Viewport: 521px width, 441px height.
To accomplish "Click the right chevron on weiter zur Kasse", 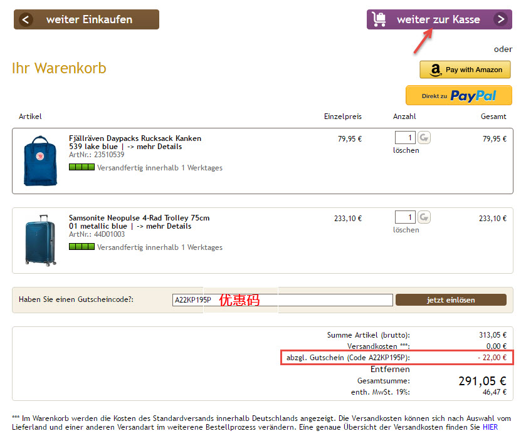I will tap(500, 19).
